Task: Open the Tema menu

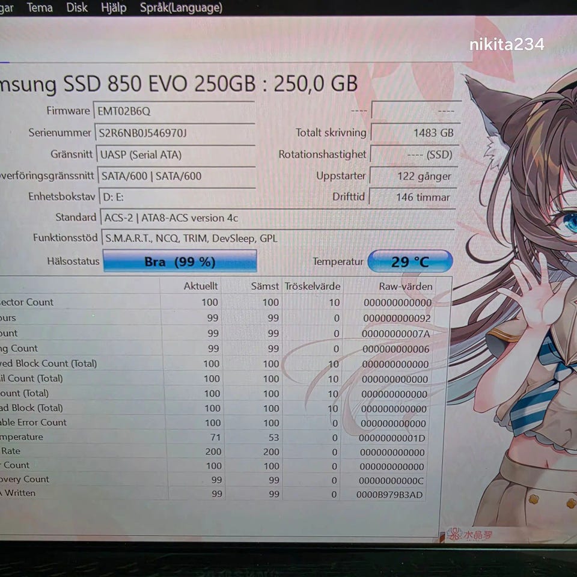Action: pyautogui.click(x=40, y=7)
